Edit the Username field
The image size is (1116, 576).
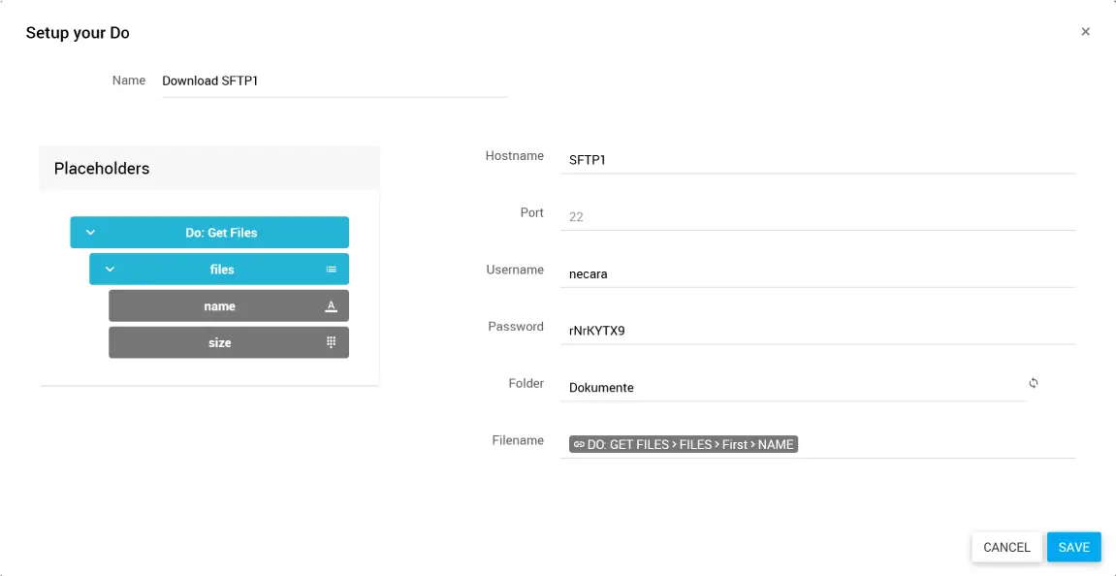click(x=817, y=274)
